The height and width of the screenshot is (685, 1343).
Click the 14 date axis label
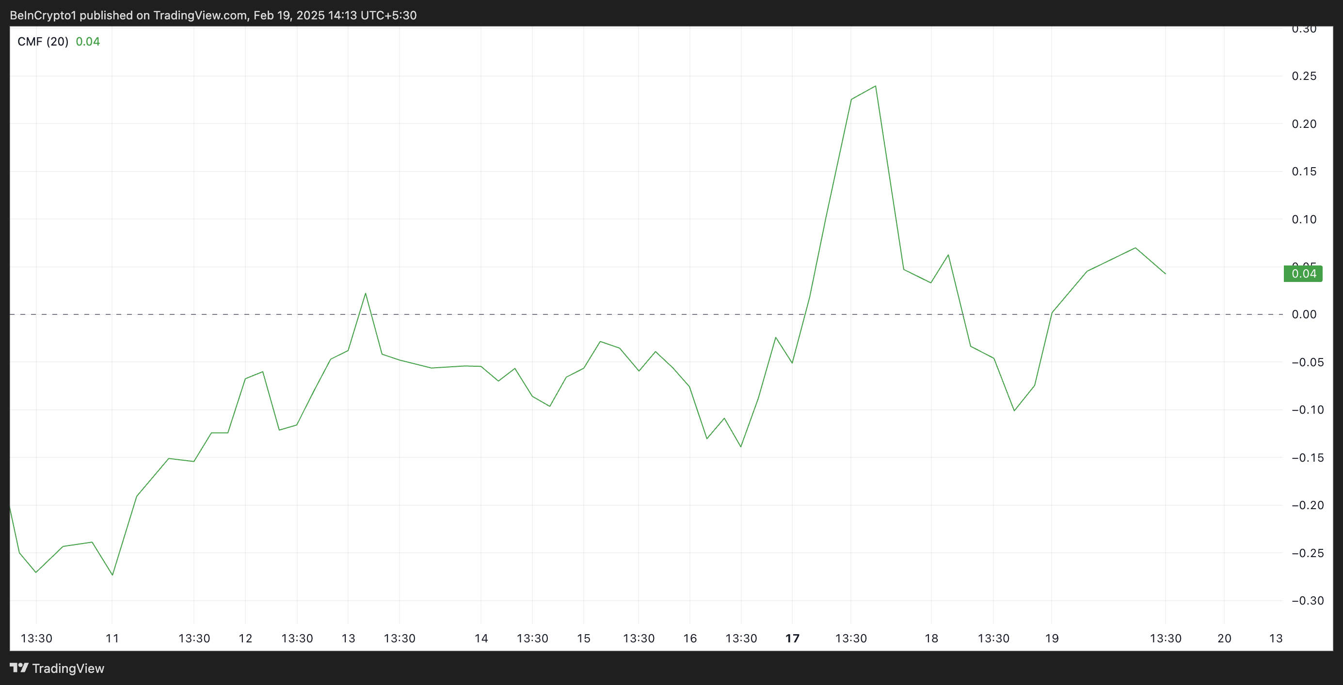(480, 638)
